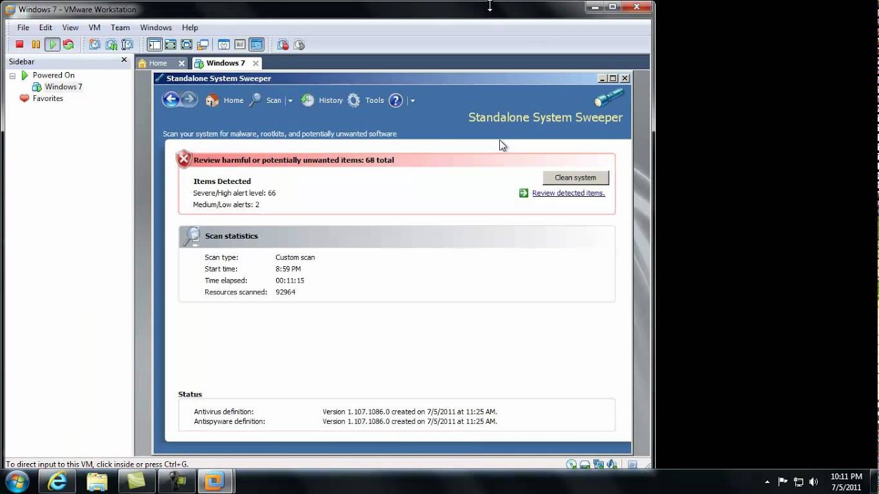The image size is (879, 494).
Task: Launch Internet Explorer from the taskbar
Action: 56,482
